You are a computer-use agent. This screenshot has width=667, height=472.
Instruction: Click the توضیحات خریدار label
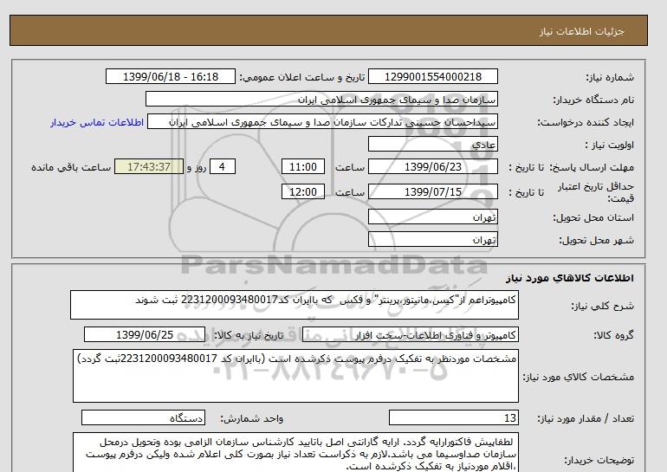pos(599,460)
